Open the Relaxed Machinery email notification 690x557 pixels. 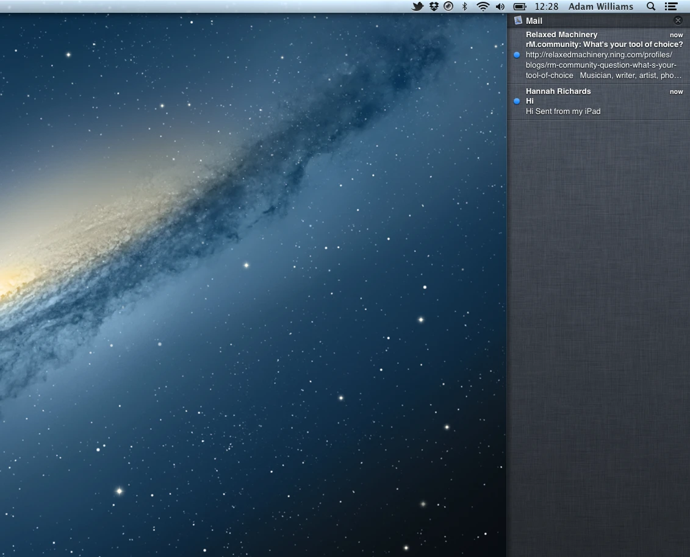coord(598,55)
